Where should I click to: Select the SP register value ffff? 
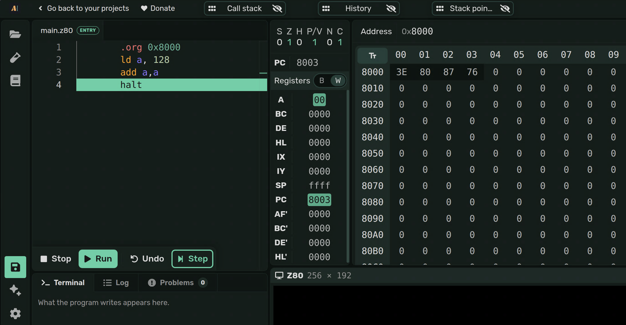319,186
